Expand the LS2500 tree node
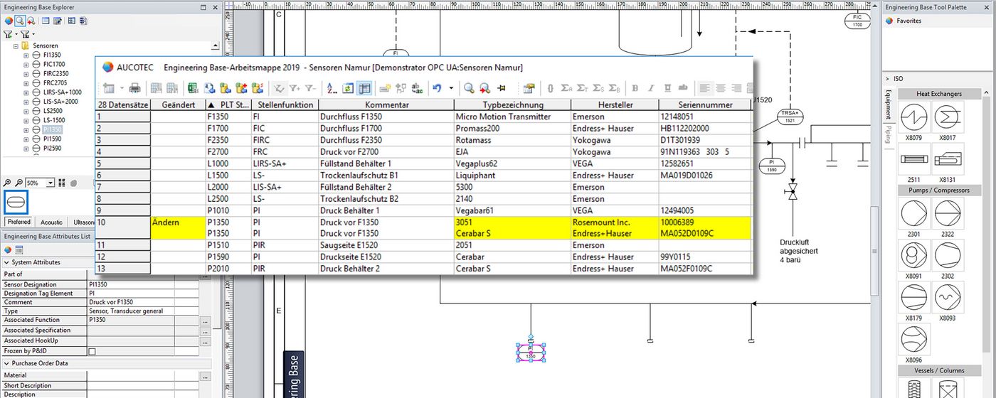Image resolution: width=996 pixels, height=398 pixels. pyautogui.click(x=26, y=111)
